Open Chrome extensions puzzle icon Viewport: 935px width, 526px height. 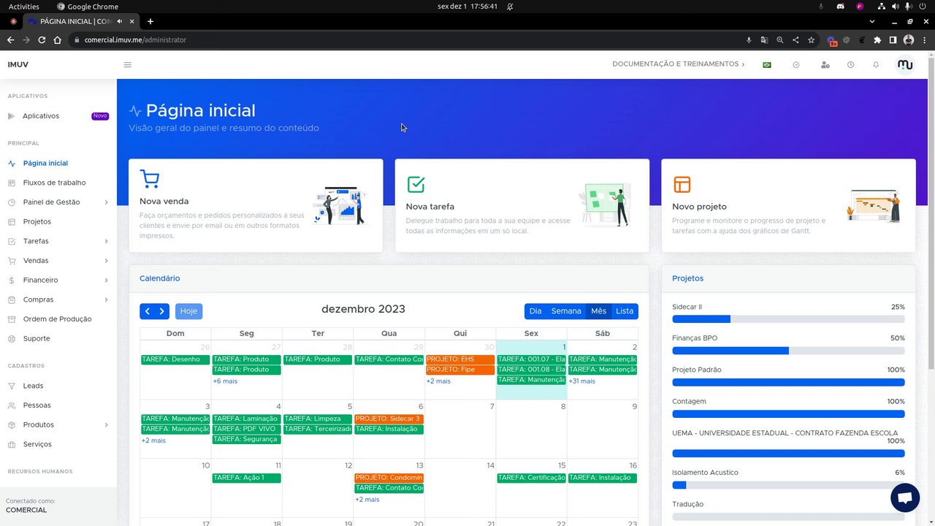click(877, 40)
